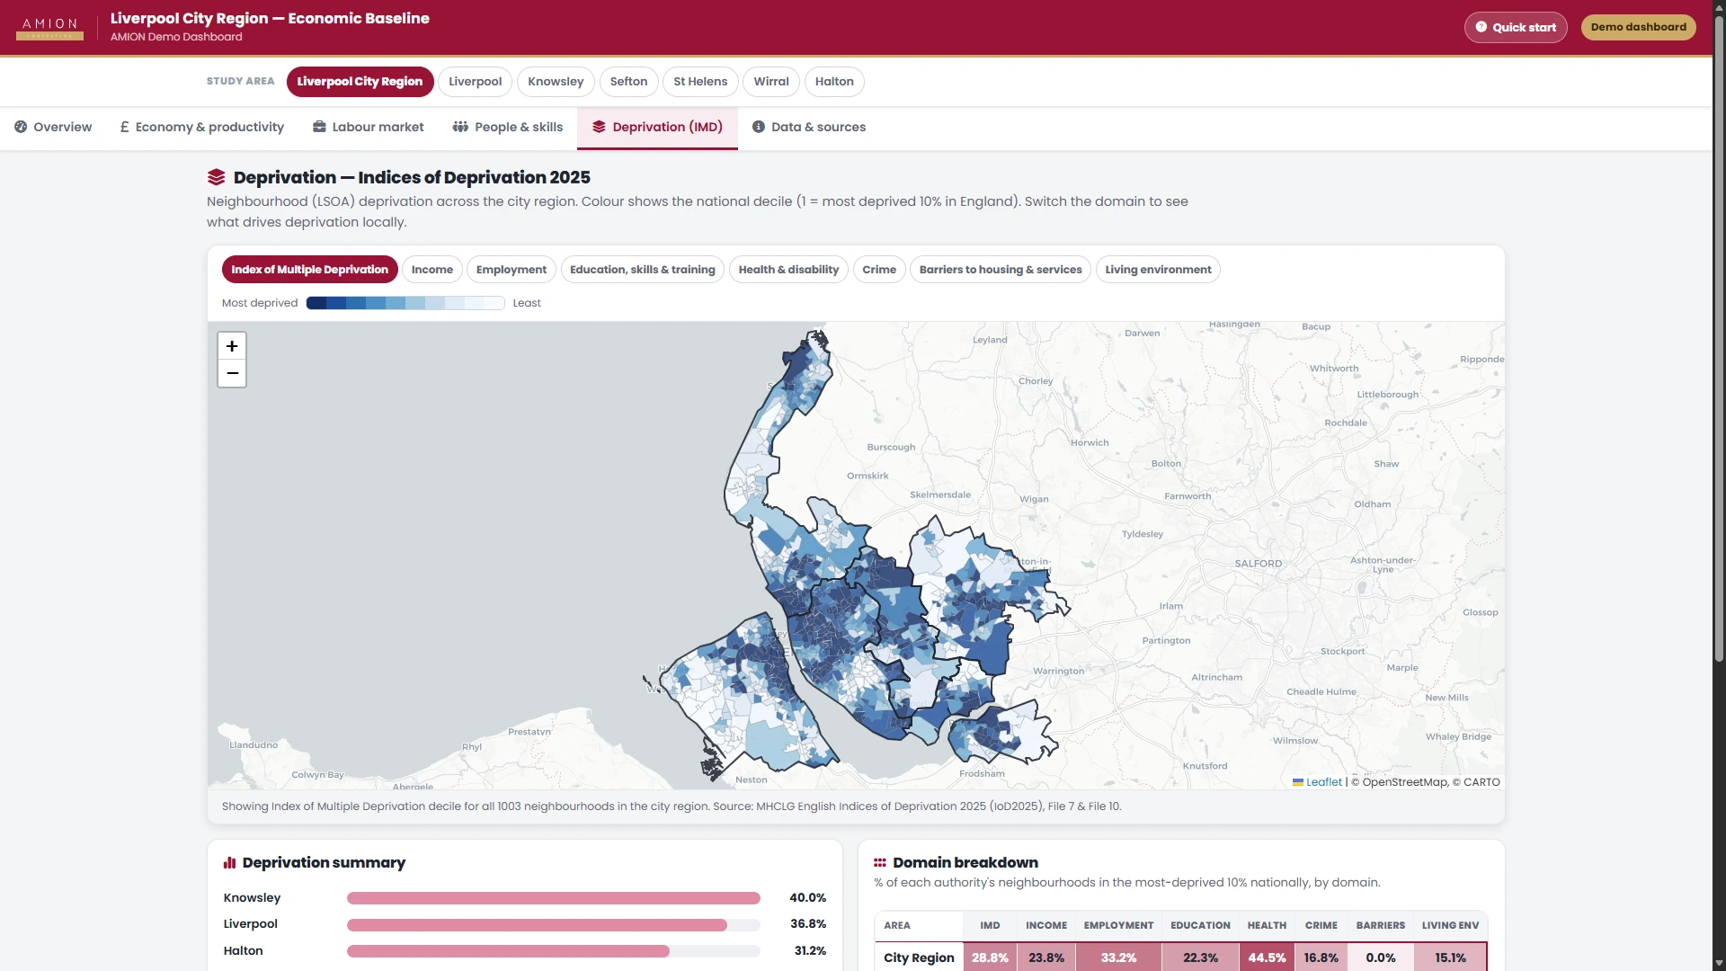The width and height of the screenshot is (1726, 971).
Task: Select St Helens study area
Action: (x=700, y=82)
